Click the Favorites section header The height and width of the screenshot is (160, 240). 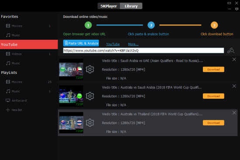10,17
